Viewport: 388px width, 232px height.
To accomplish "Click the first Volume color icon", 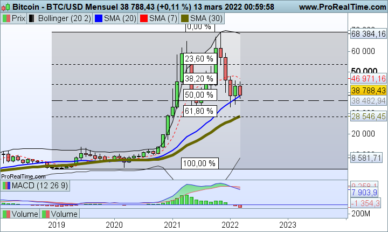I will (6, 214).
